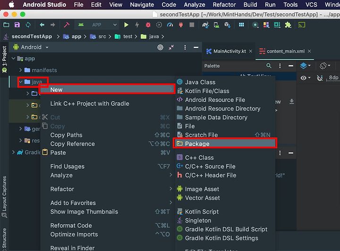
Task: Choose Vector Asset in New submenu
Action: [x=225, y=198]
